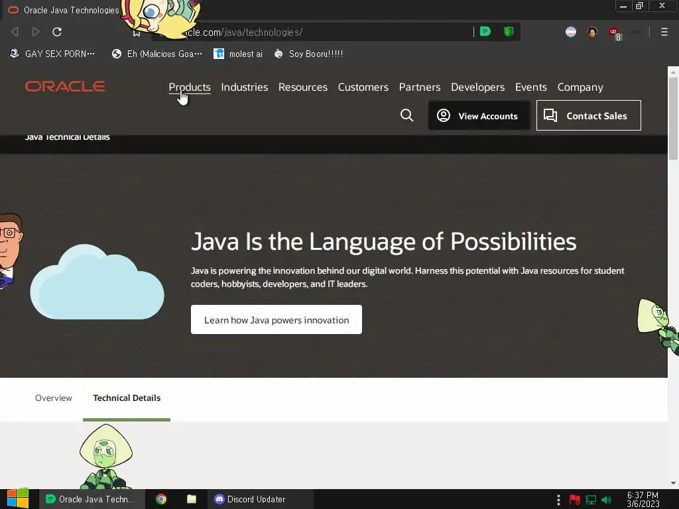Click the taskbar clock 6:37 PM
The image size is (679, 509).
click(643, 499)
